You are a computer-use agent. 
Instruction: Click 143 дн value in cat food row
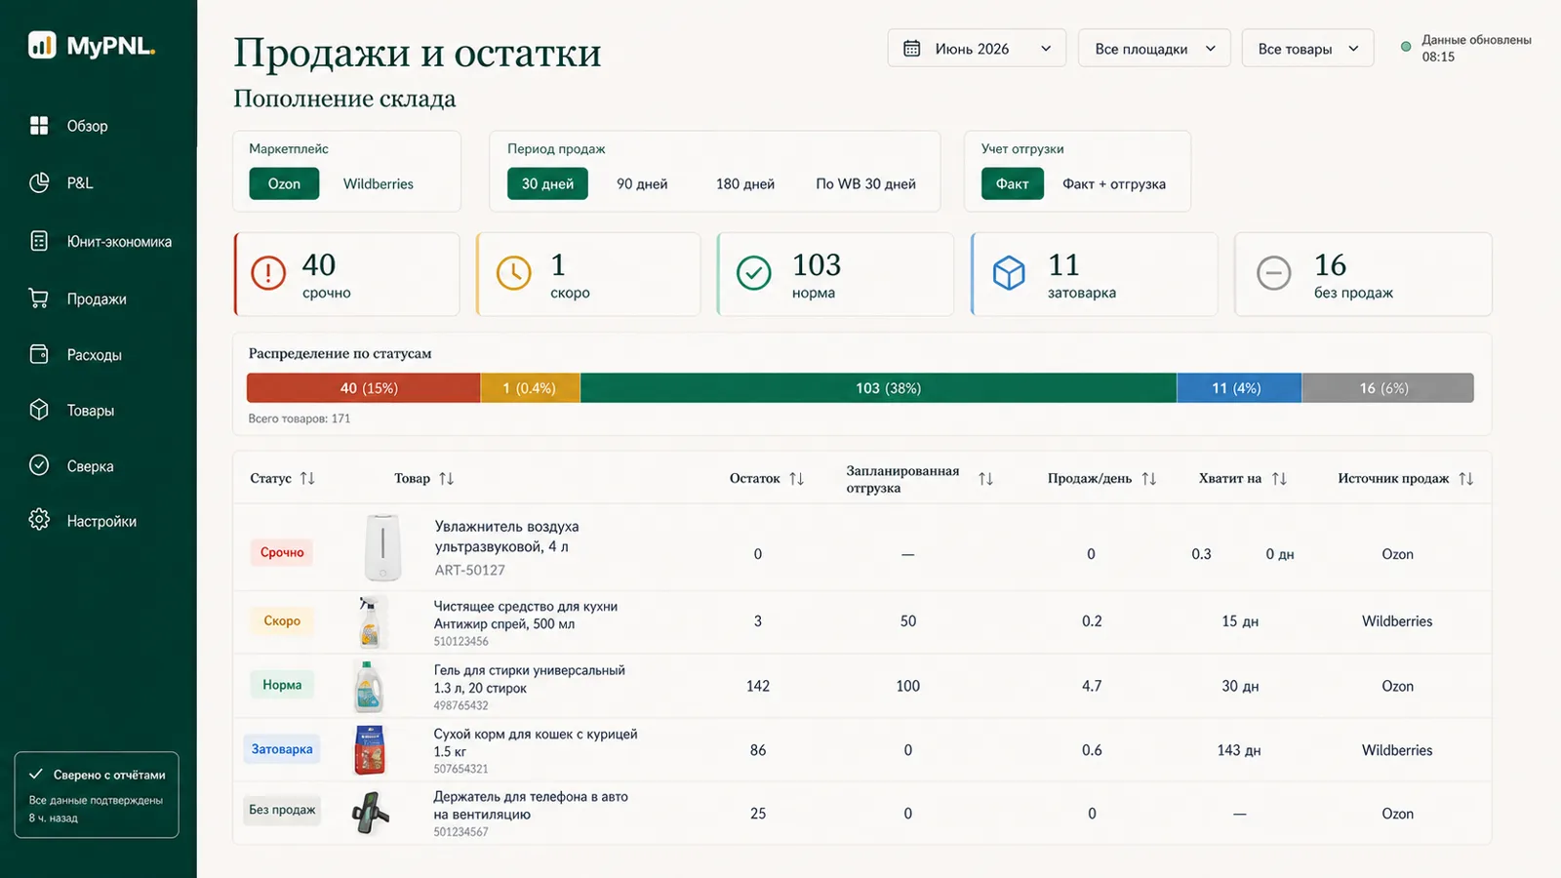(x=1239, y=750)
